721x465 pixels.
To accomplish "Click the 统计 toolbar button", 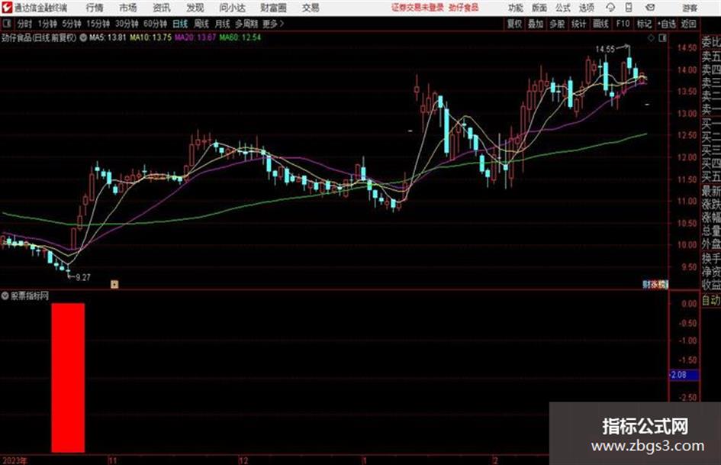I will pos(578,24).
